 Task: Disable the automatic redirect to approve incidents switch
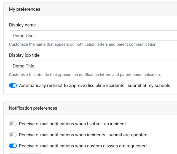(x=13, y=86)
